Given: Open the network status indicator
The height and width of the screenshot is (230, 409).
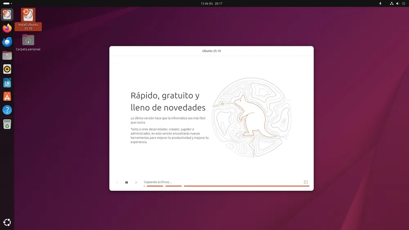Looking at the screenshot, I should (x=391, y=3).
